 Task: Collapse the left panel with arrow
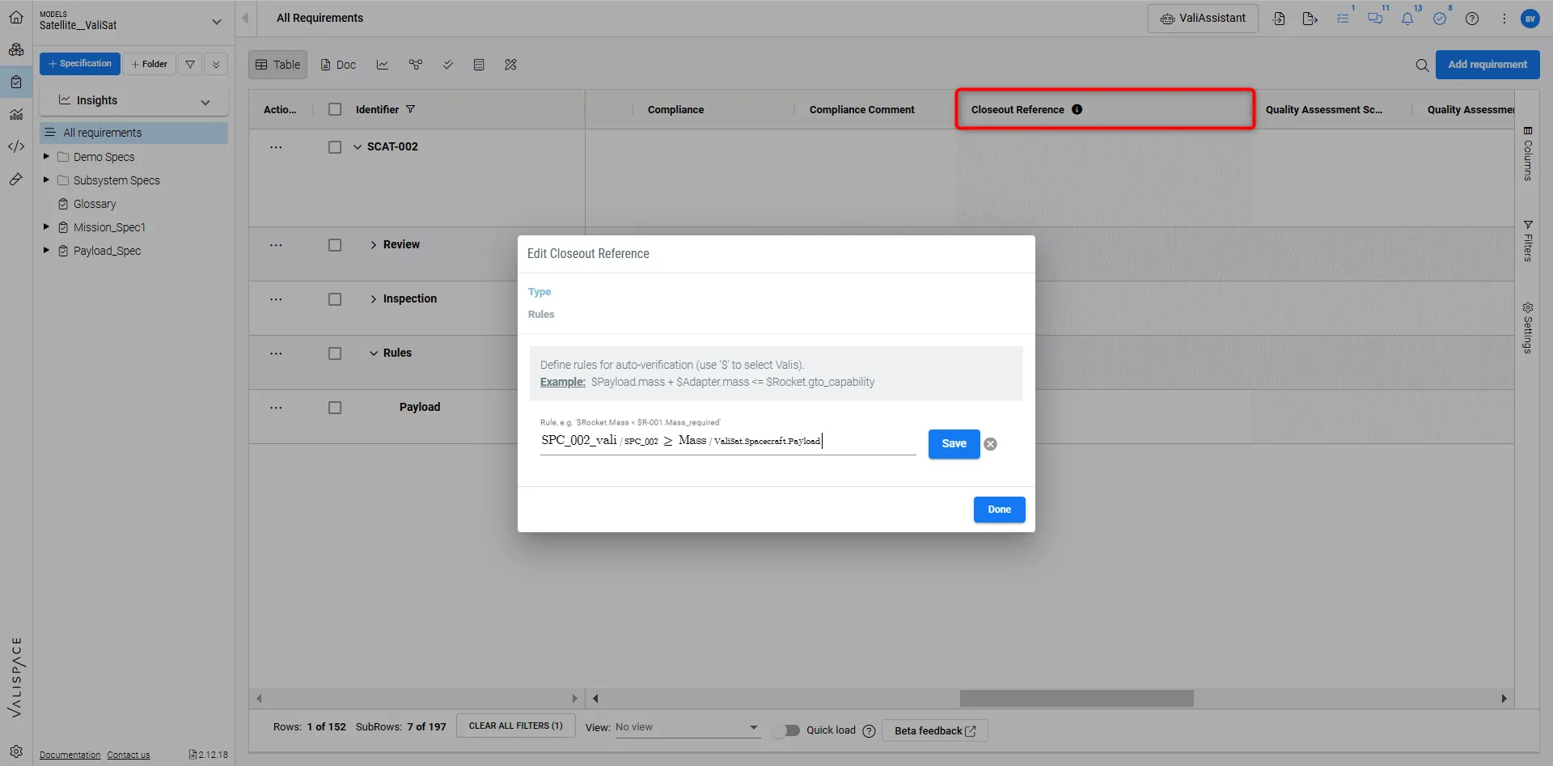[246, 18]
